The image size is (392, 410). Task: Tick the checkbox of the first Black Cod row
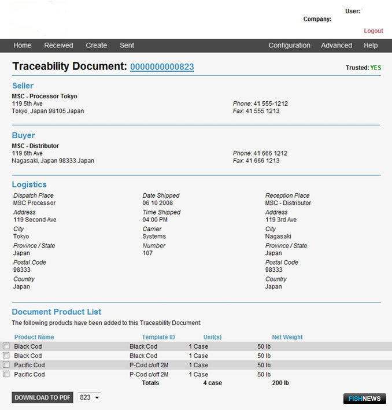click(x=6, y=346)
